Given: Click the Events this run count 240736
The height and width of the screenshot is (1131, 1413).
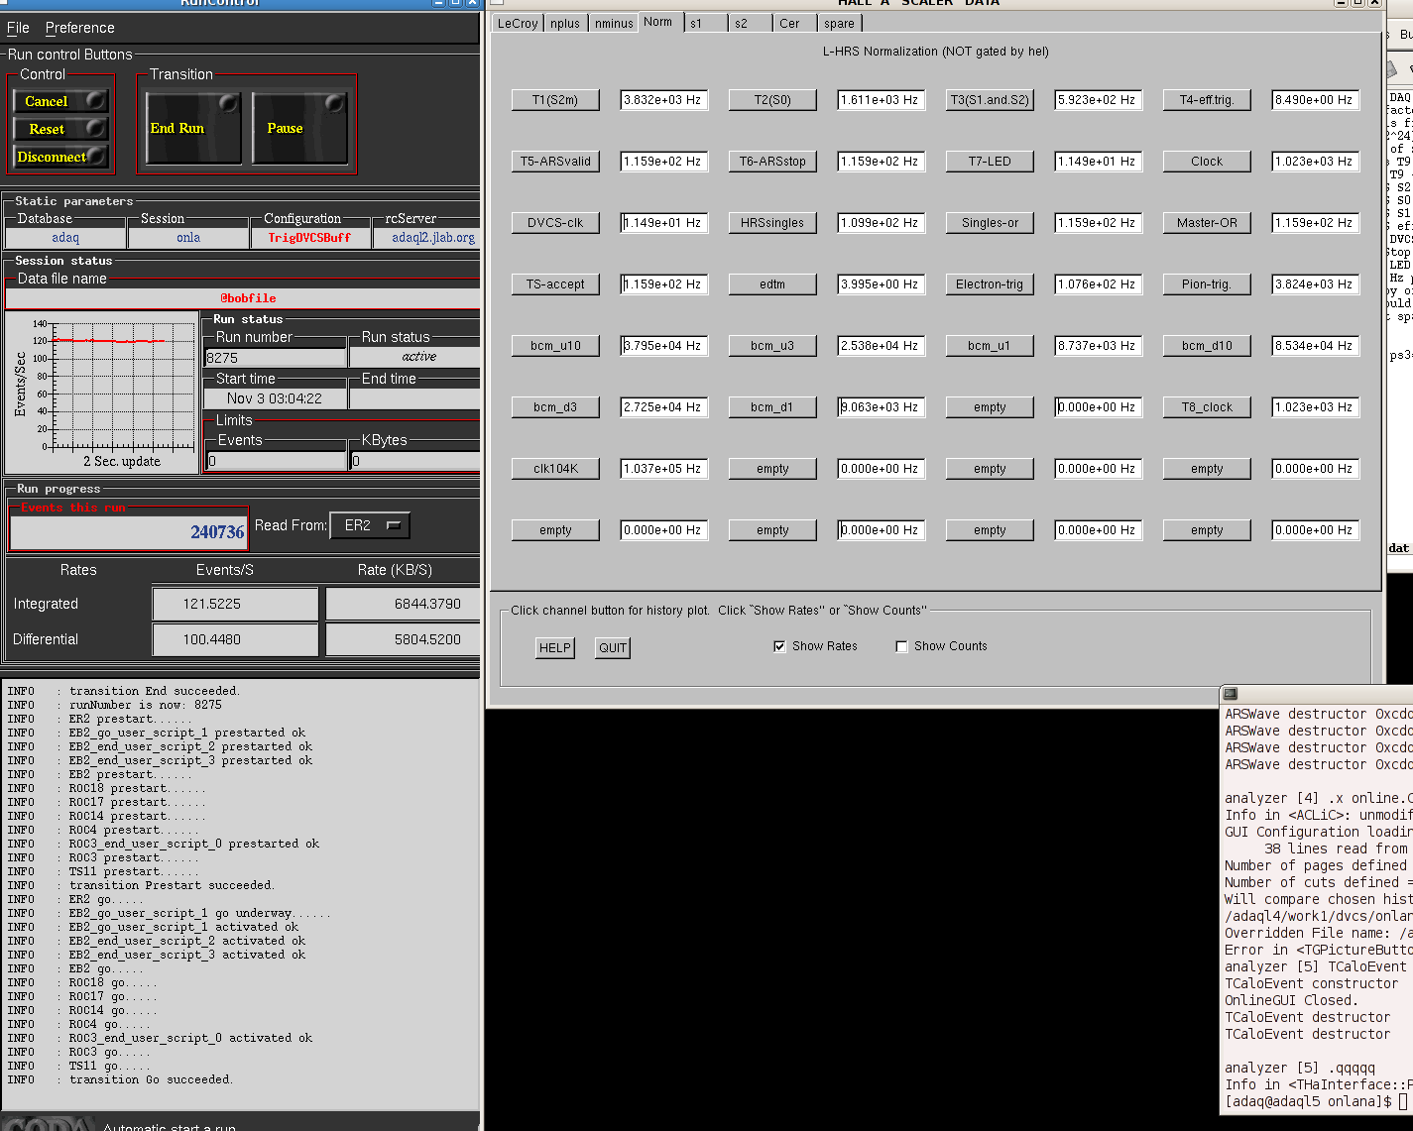Looking at the screenshot, I should 129,532.
